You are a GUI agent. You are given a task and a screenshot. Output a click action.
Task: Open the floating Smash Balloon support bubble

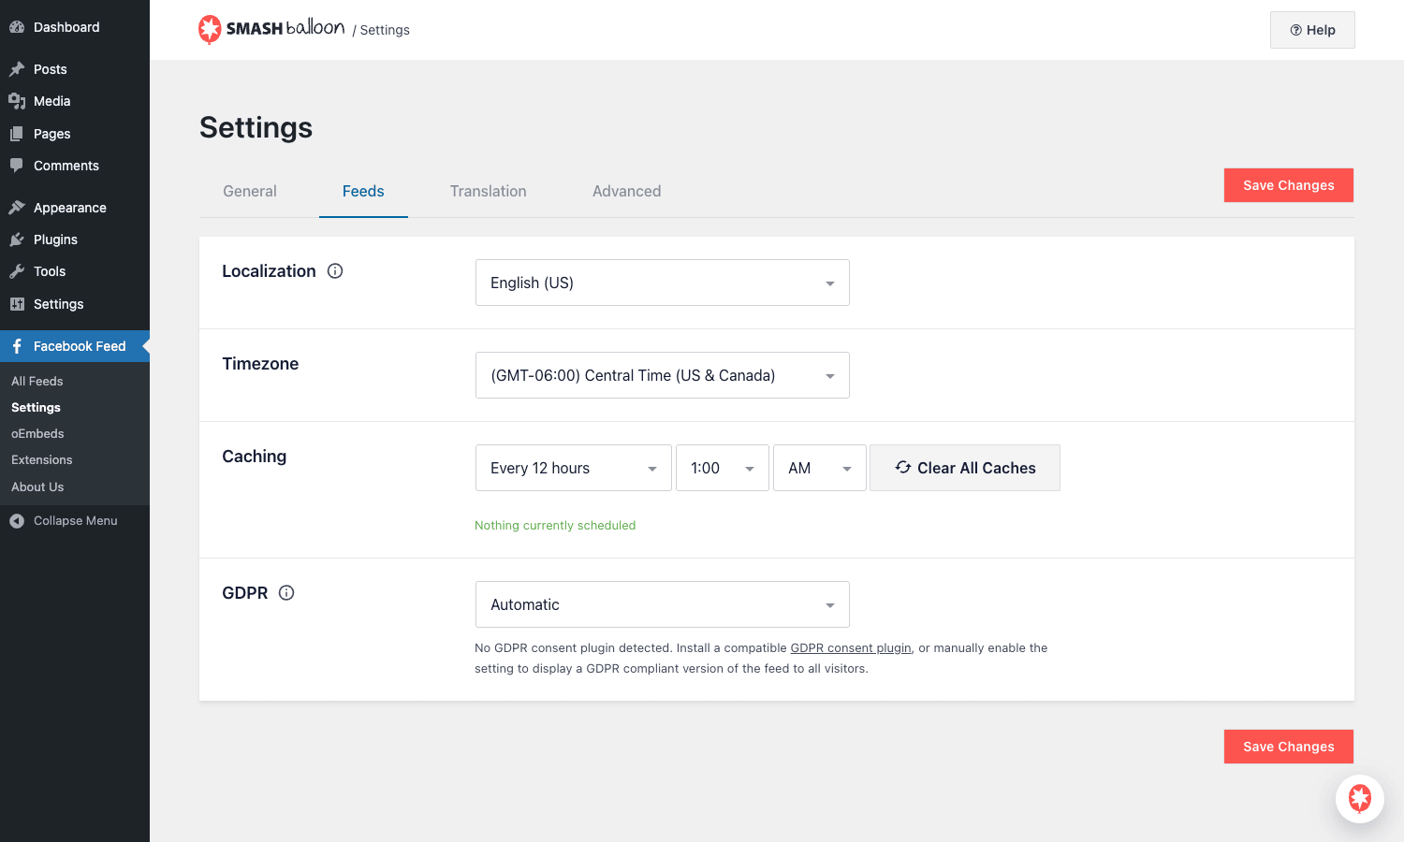1360,799
